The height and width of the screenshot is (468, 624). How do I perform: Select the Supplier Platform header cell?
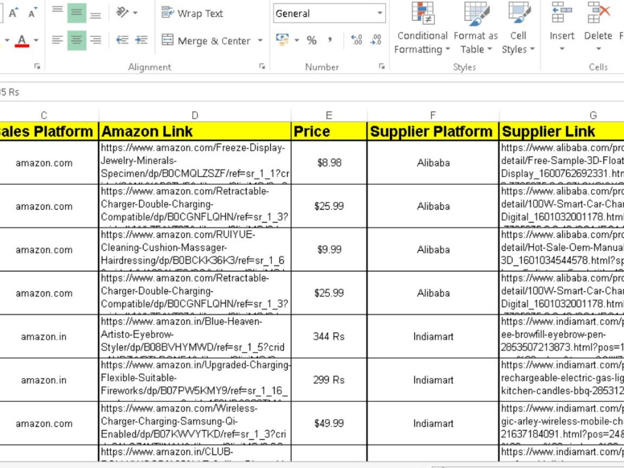[432, 131]
